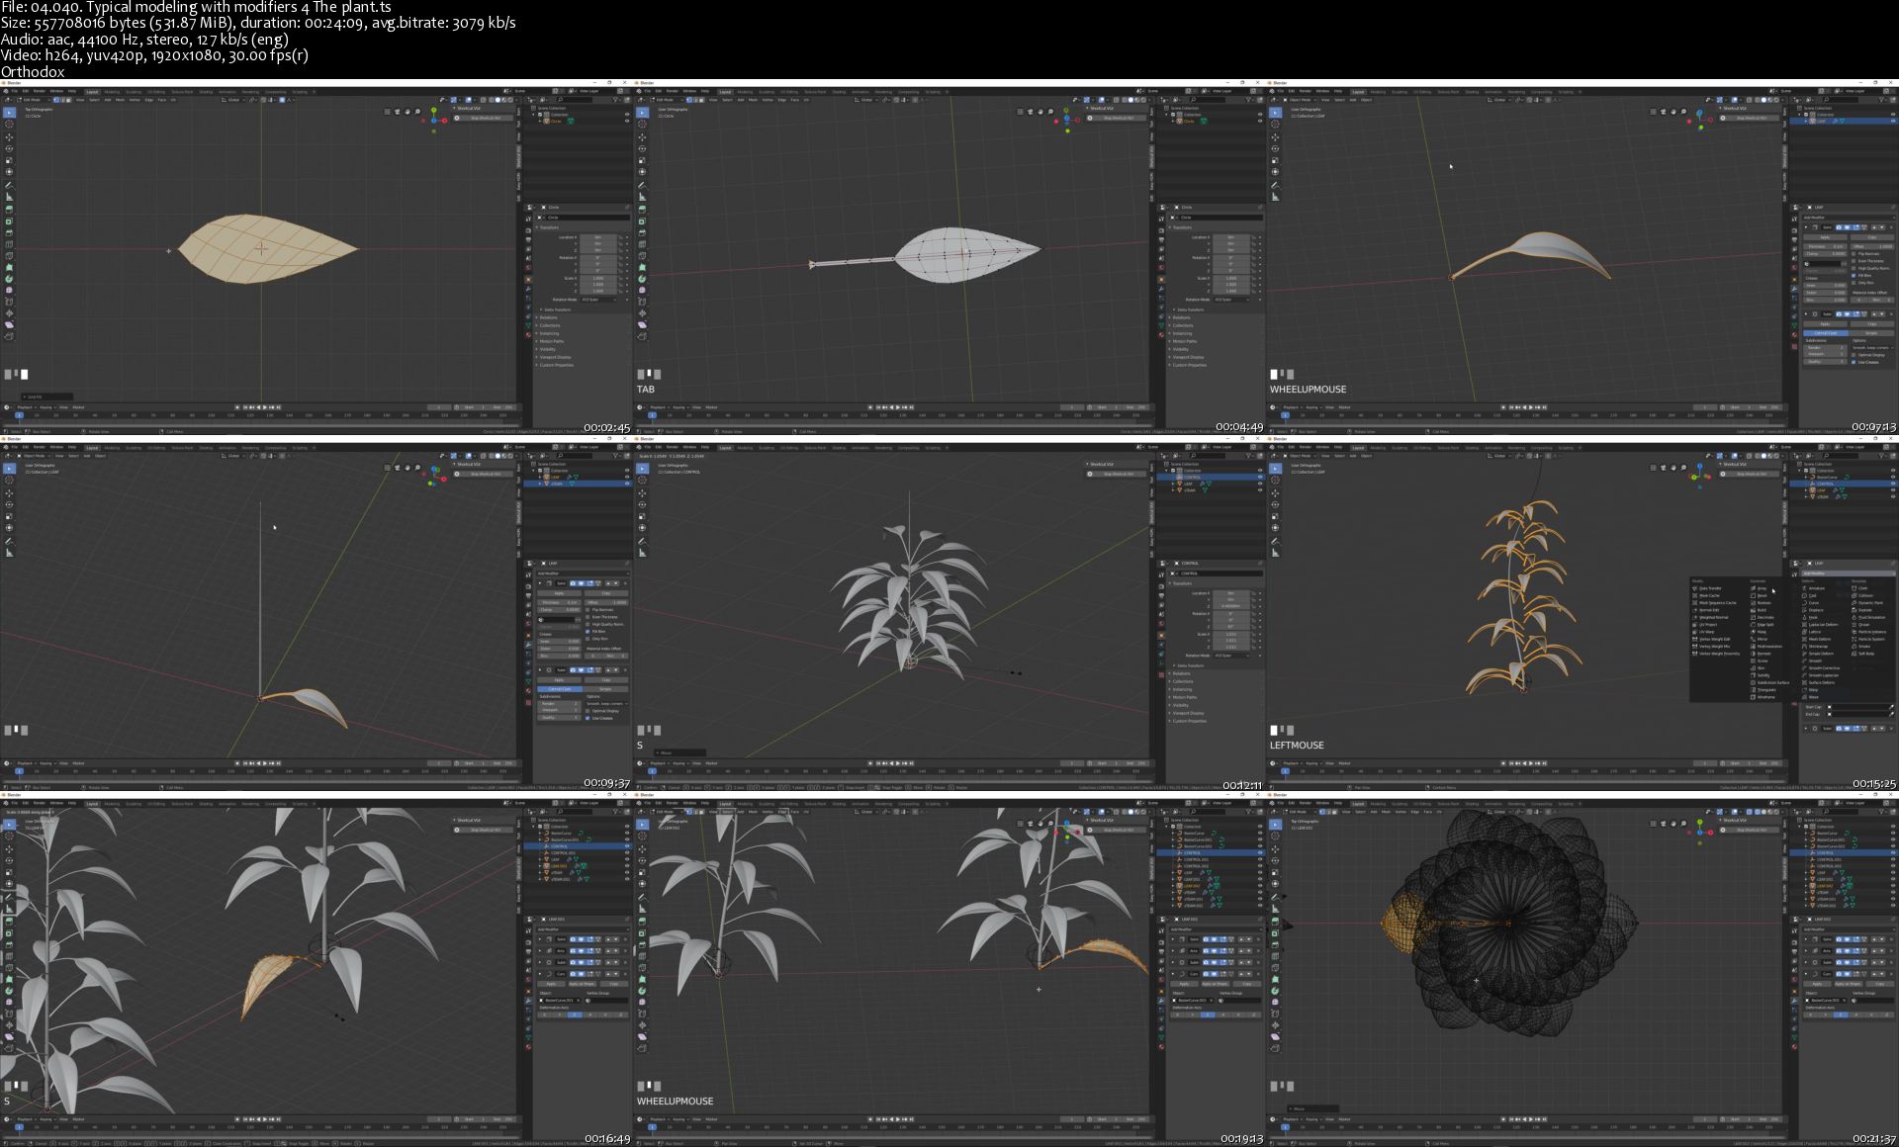Select Extrude Region tool in 00:19:13 frame
This screenshot has height=1147, width=1899.
point(642,921)
